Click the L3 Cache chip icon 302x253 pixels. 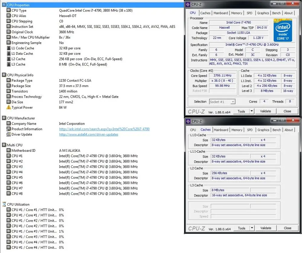tap(9, 64)
